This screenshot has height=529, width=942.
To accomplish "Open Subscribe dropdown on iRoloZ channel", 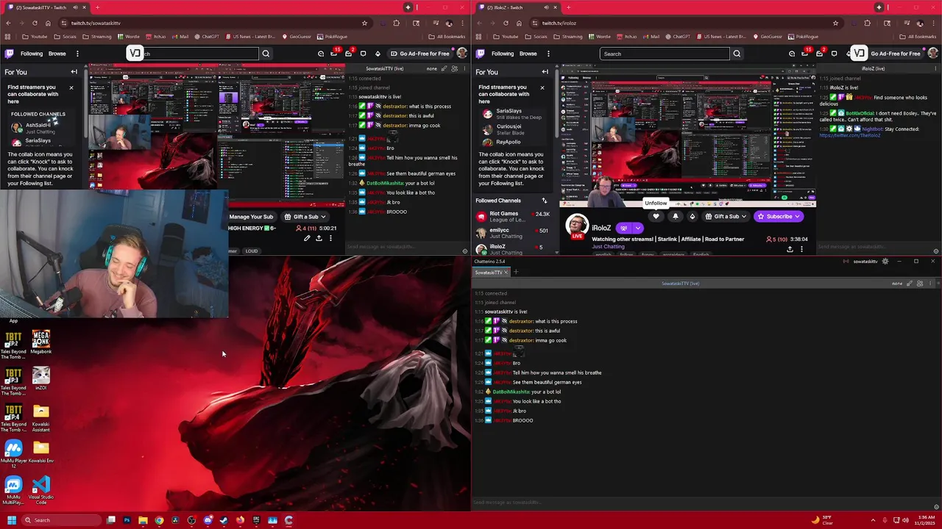I will click(x=779, y=217).
